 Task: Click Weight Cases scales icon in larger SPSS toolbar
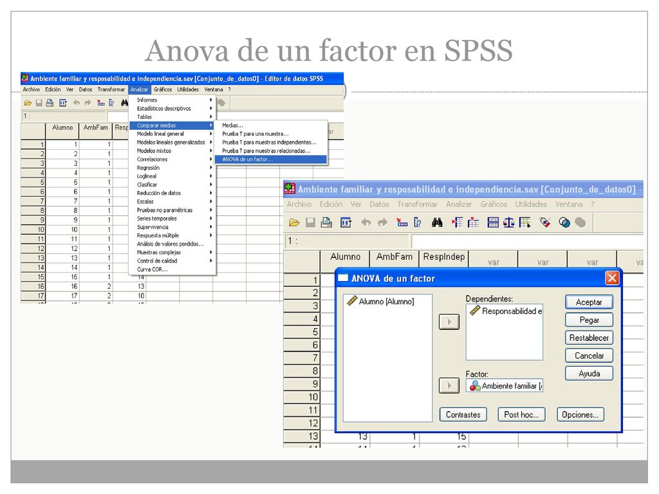click(x=508, y=223)
